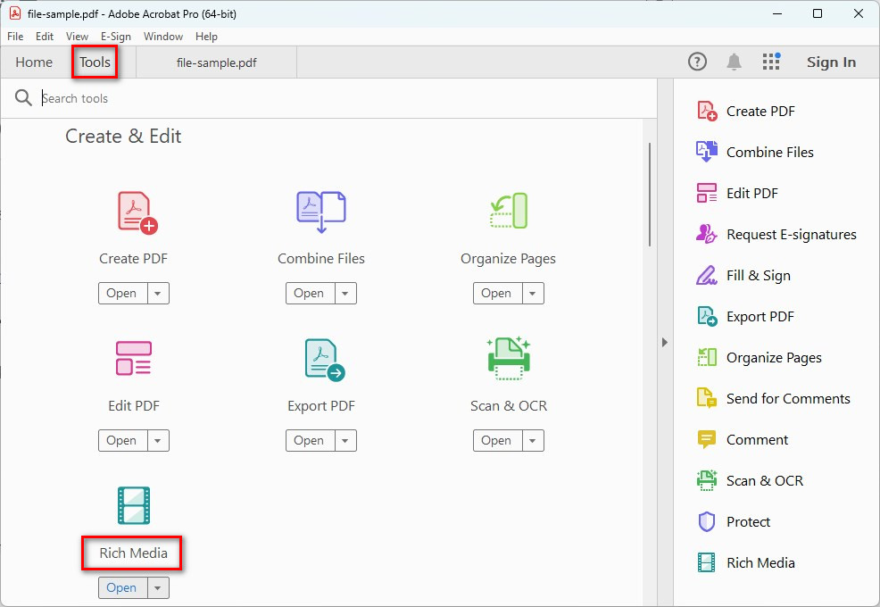Open the dropdown arrow beside Rich Media's Open button
The image size is (880, 607).
[158, 588]
